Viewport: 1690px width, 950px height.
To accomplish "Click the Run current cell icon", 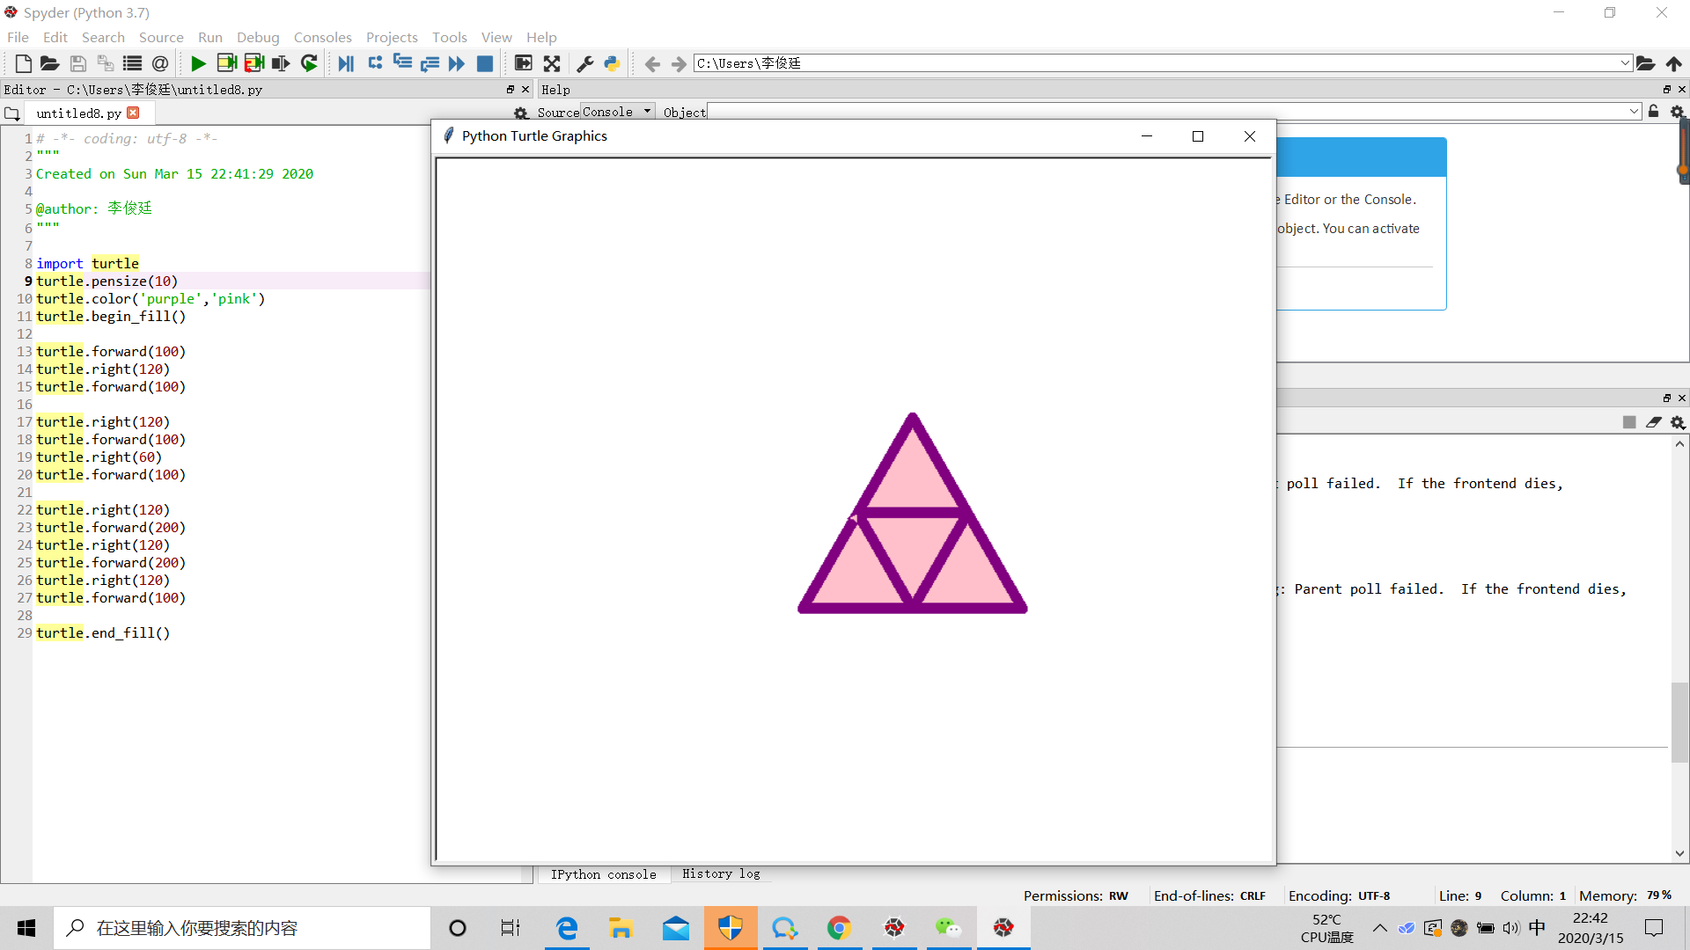I will point(226,63).
